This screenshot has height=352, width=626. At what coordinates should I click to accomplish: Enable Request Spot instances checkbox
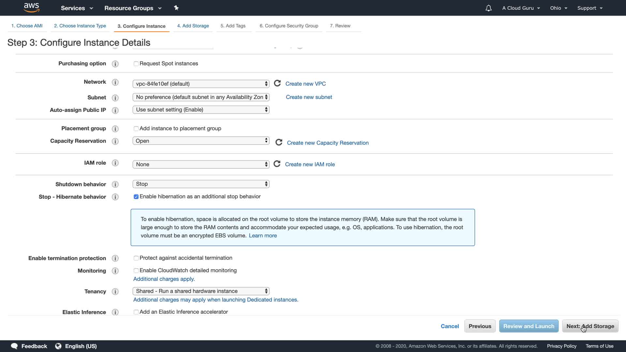(x=136, y=64)
